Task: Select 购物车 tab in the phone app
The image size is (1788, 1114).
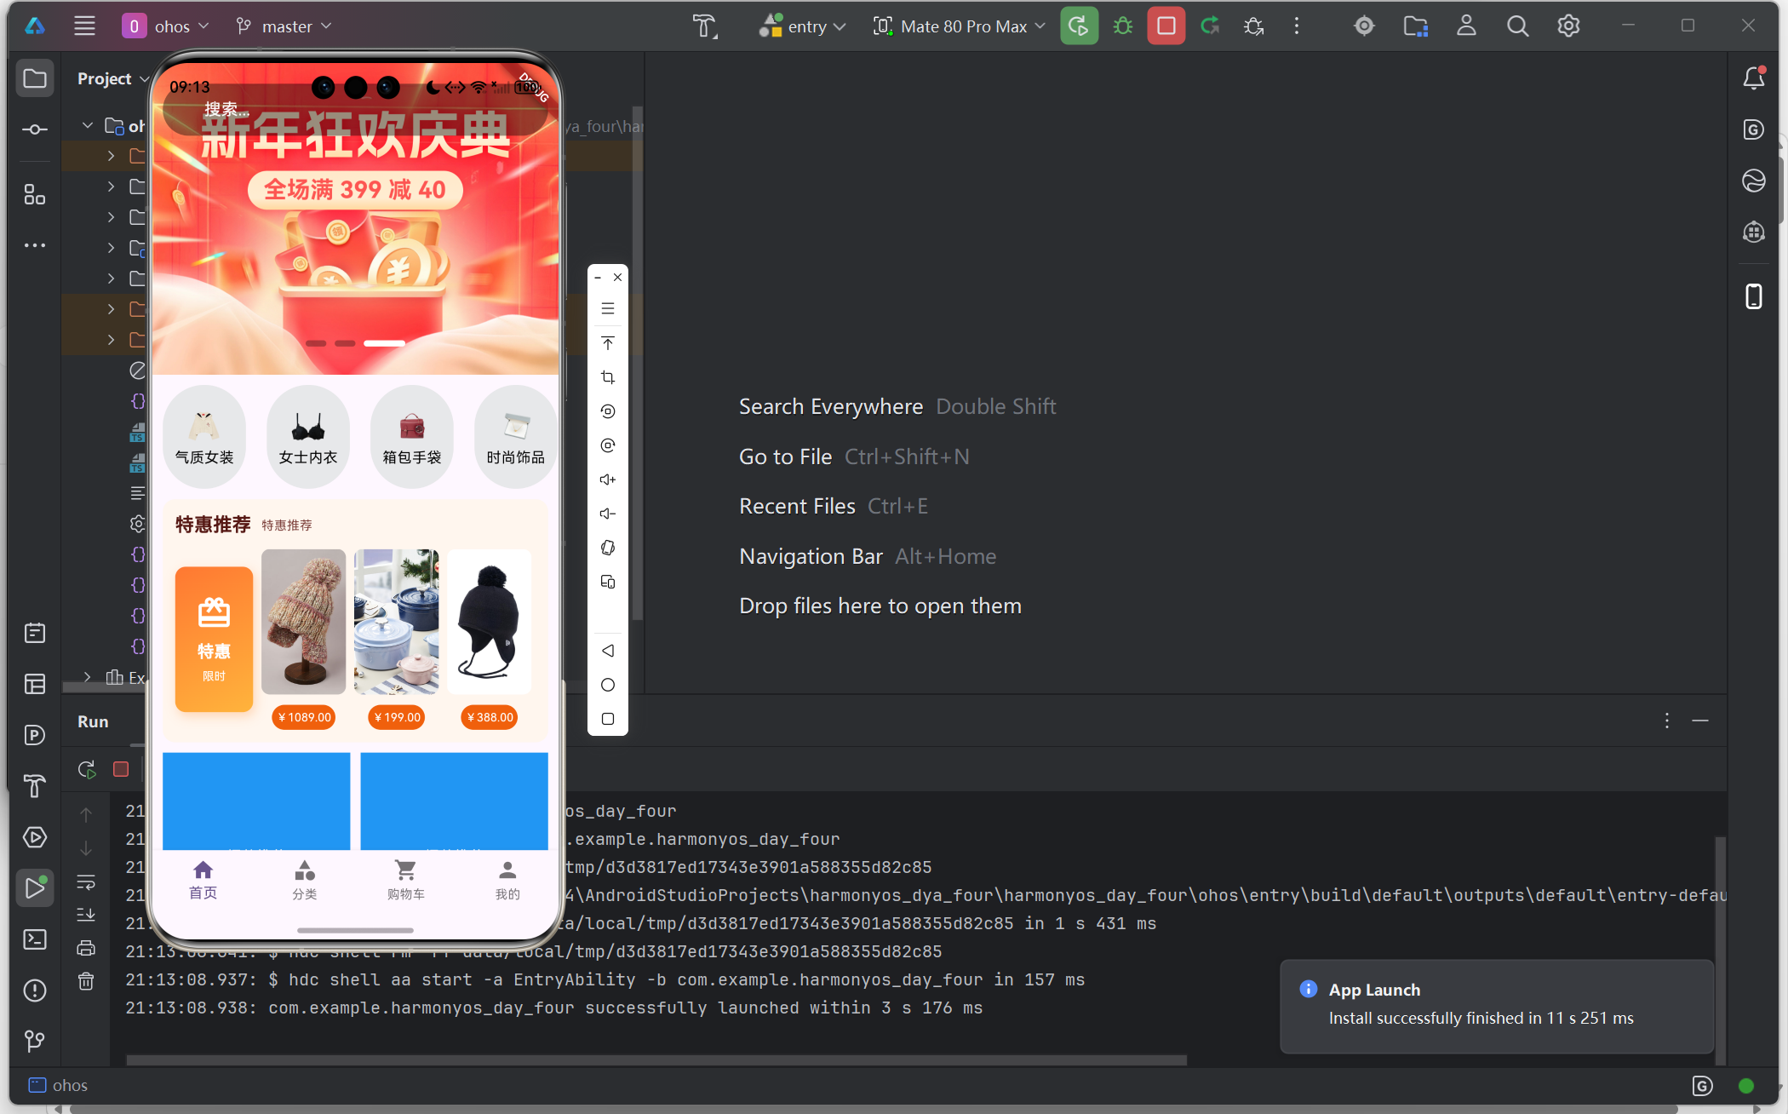Action: tap(405, 880)
